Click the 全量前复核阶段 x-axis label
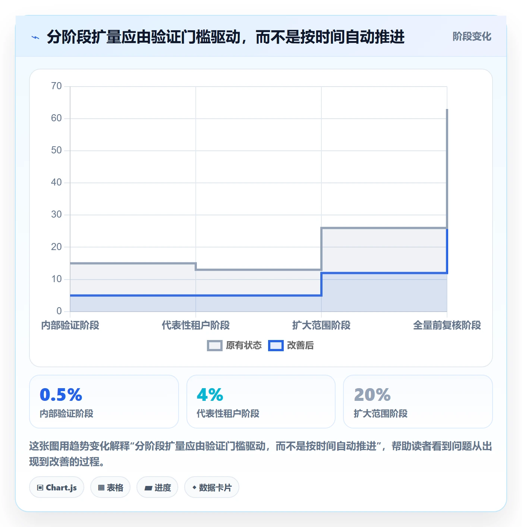The height and width of the screenshot is (527, 522). point(447,325)
